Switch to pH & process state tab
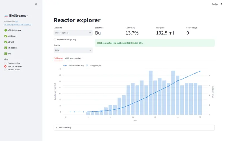The height and width of the screenshot is (141, 226). (x=73, y=58)
